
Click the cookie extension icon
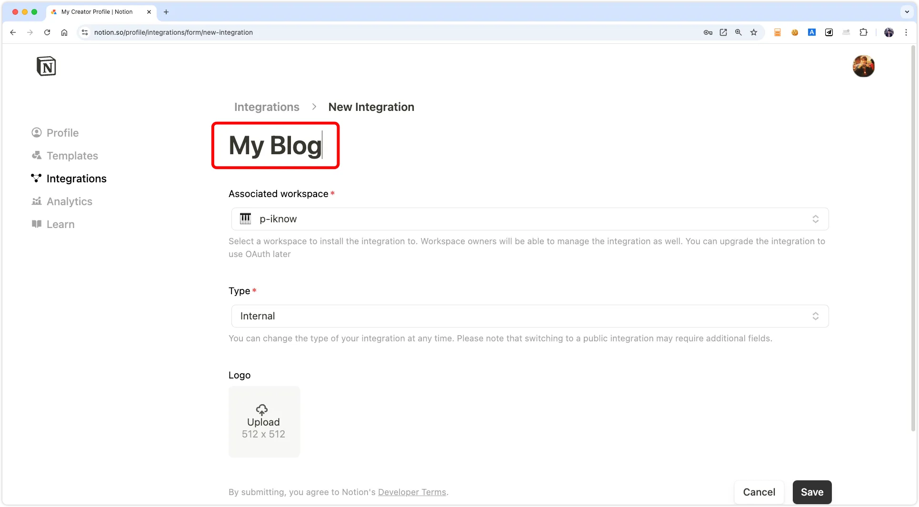tap(795, 32)
